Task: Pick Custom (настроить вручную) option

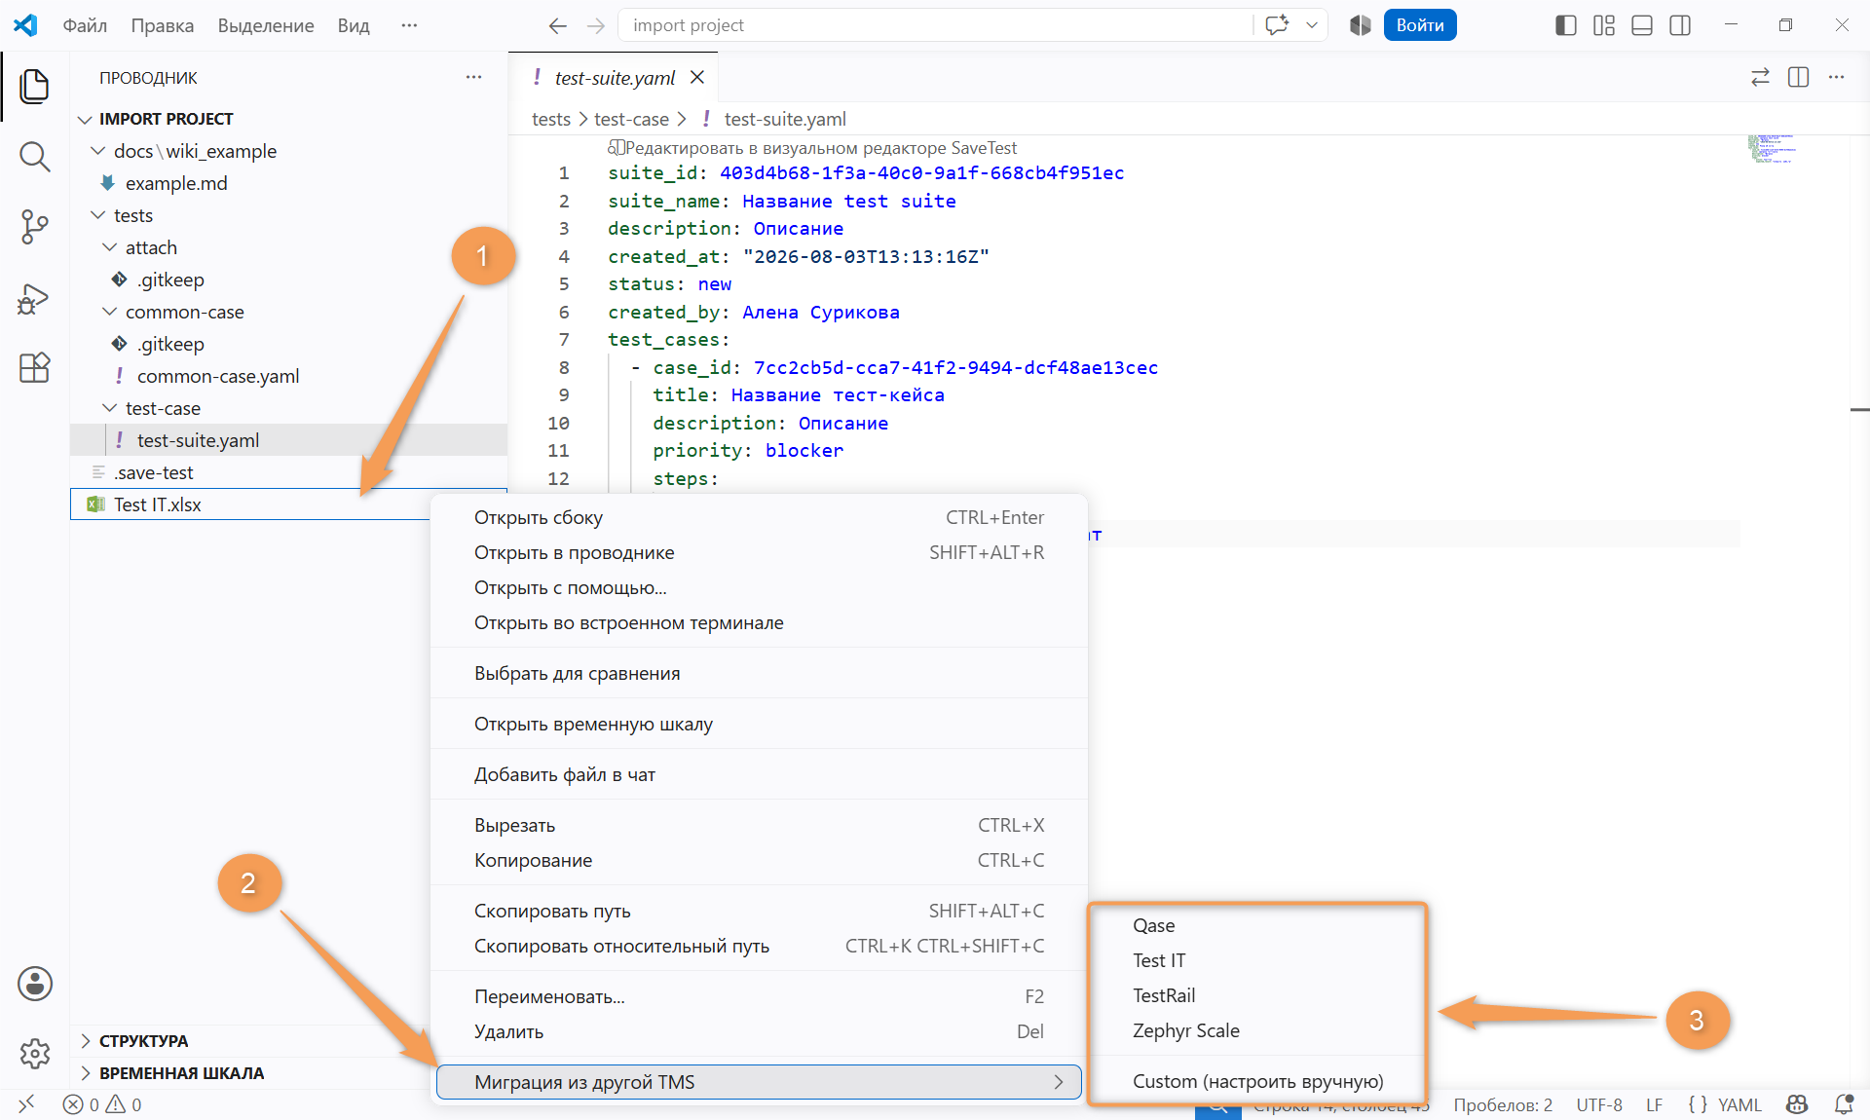Action: click(x=1256, y=1081)
